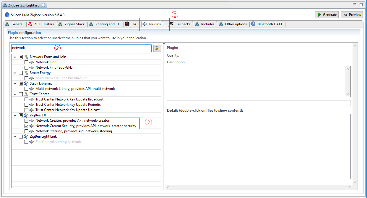The image size is (367, 198).
Task: Toggle the ZigBee 3.0 group checkbox
Action: coord(21,115)
